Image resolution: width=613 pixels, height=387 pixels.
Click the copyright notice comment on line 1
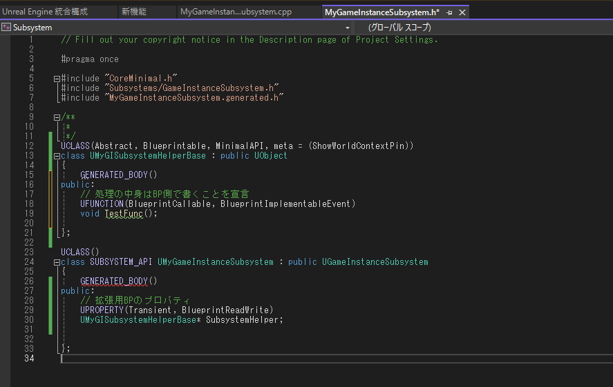click(x=249, y=40)
